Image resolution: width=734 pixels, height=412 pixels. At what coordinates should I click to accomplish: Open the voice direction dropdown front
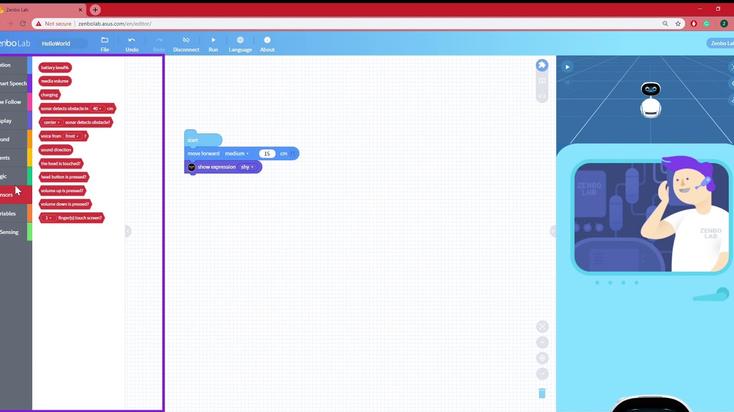(72, 136)
